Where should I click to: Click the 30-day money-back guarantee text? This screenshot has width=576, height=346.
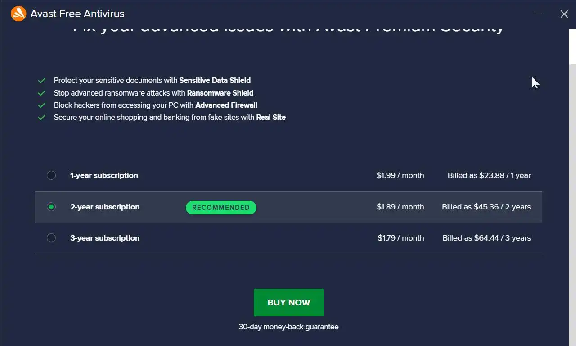click(x=288, y=327)
